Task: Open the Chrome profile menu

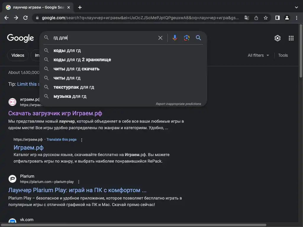Action: tap(287, 18)
